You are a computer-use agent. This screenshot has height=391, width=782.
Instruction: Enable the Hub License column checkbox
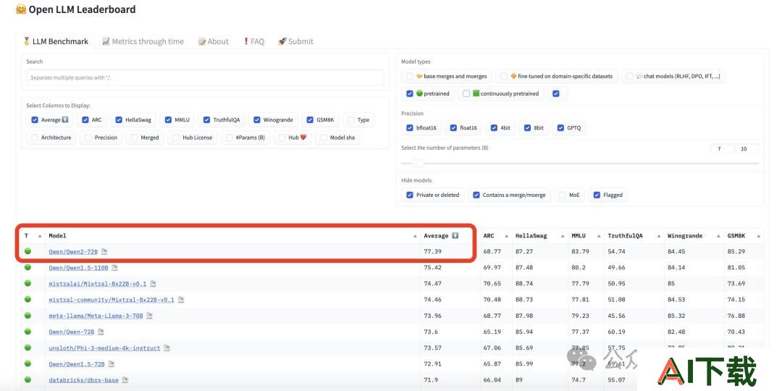pyautogui.click(x=176, y=137)
